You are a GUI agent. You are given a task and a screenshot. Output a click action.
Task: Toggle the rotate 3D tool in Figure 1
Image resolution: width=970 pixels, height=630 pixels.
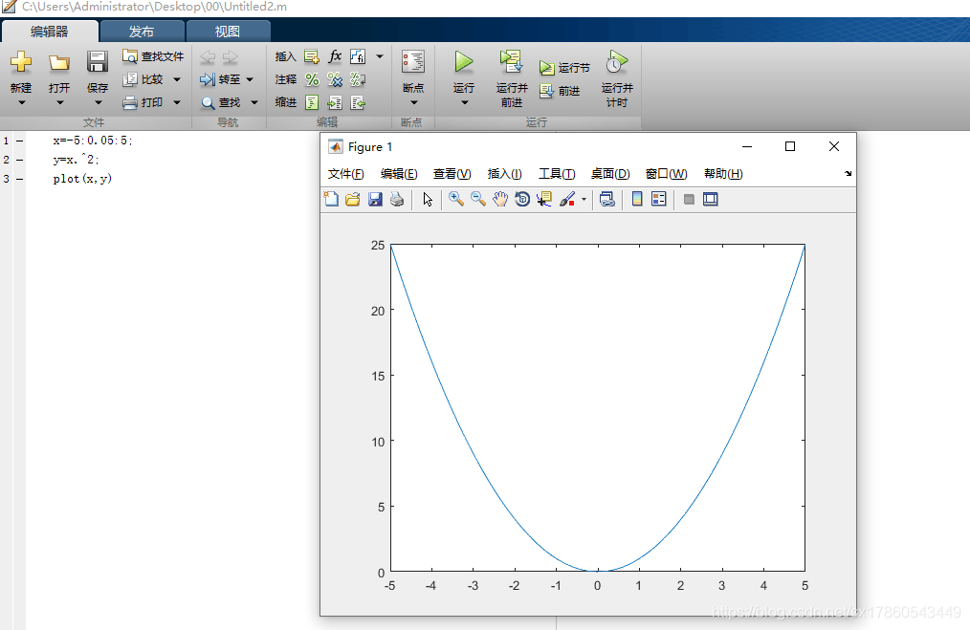pos(522,199)
